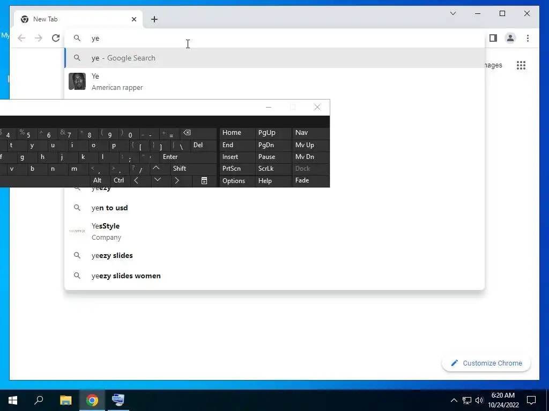The width and height of the screenshot is (549, 411).
Task: Click the Pause key on the on-screen keyboard
Action: (x=273, y=157)
